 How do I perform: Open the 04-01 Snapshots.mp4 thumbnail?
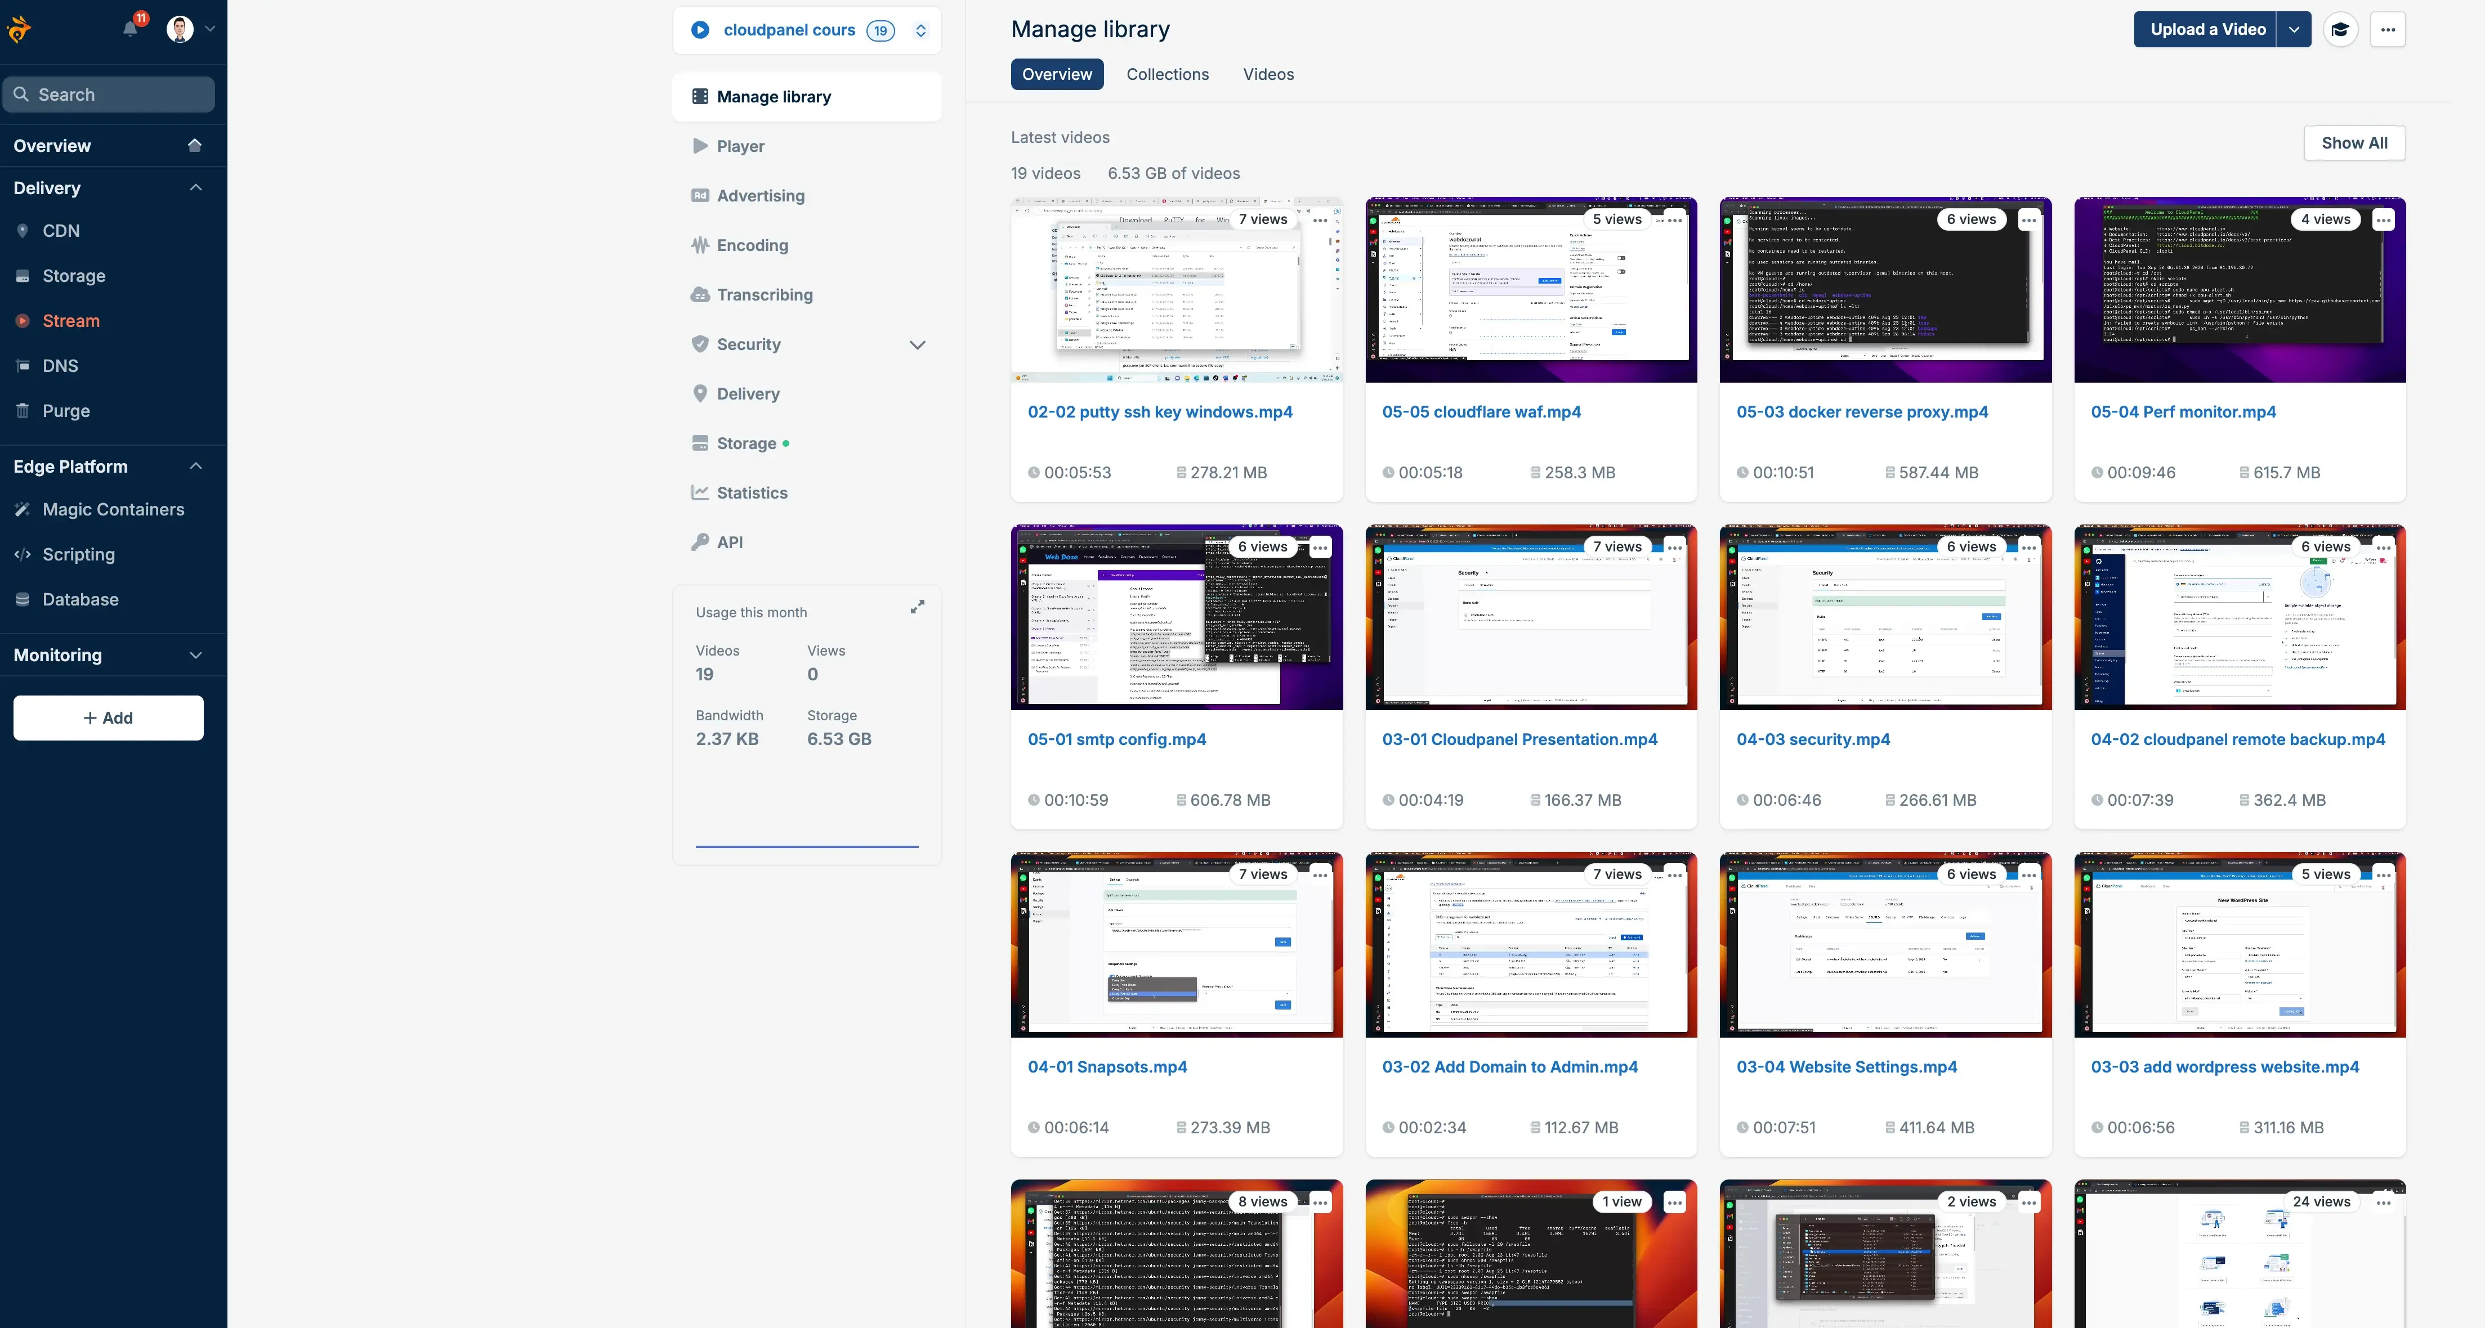[1176, 945]
